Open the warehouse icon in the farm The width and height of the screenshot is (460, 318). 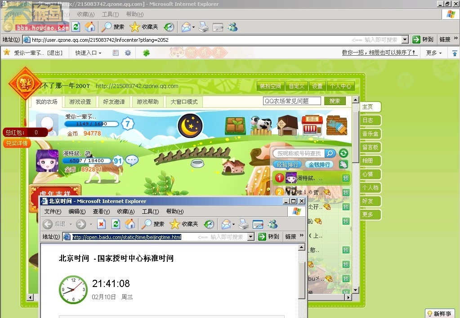tap(287, 125)
